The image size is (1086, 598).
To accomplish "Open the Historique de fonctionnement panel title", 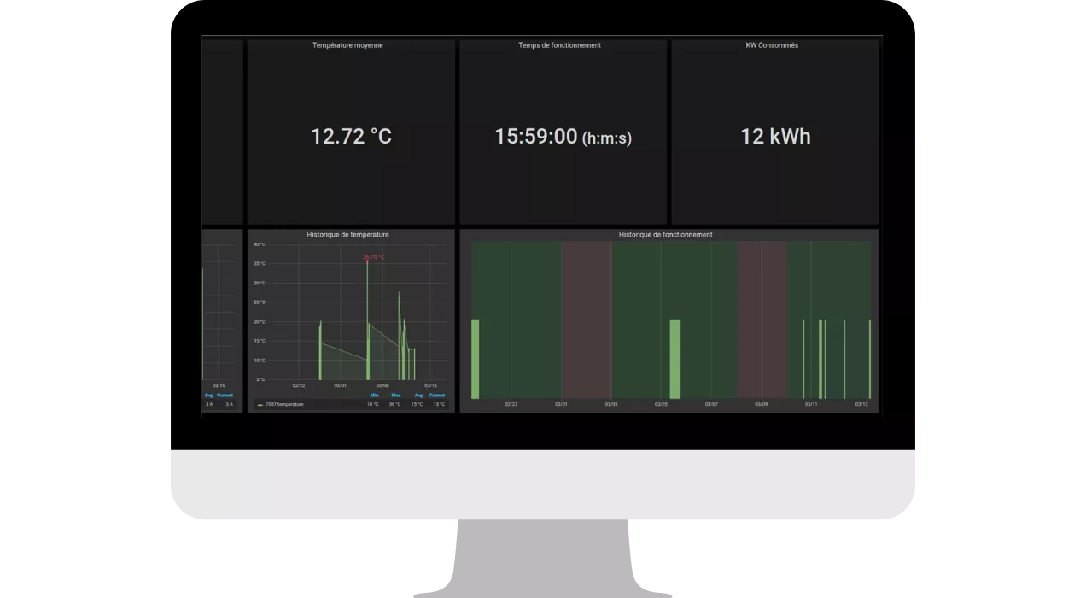I will (665, 234).
